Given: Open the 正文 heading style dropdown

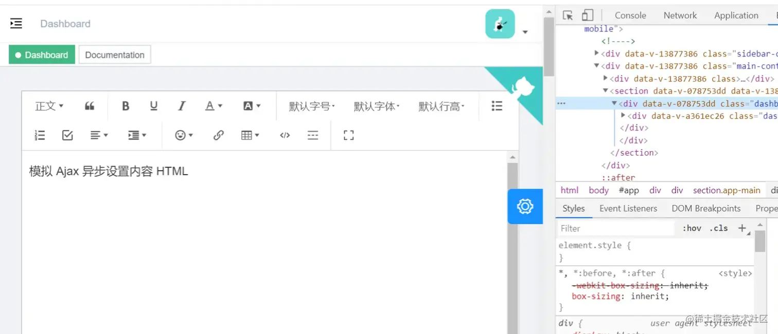Looking at the screenshot, I should click(49, 106).
